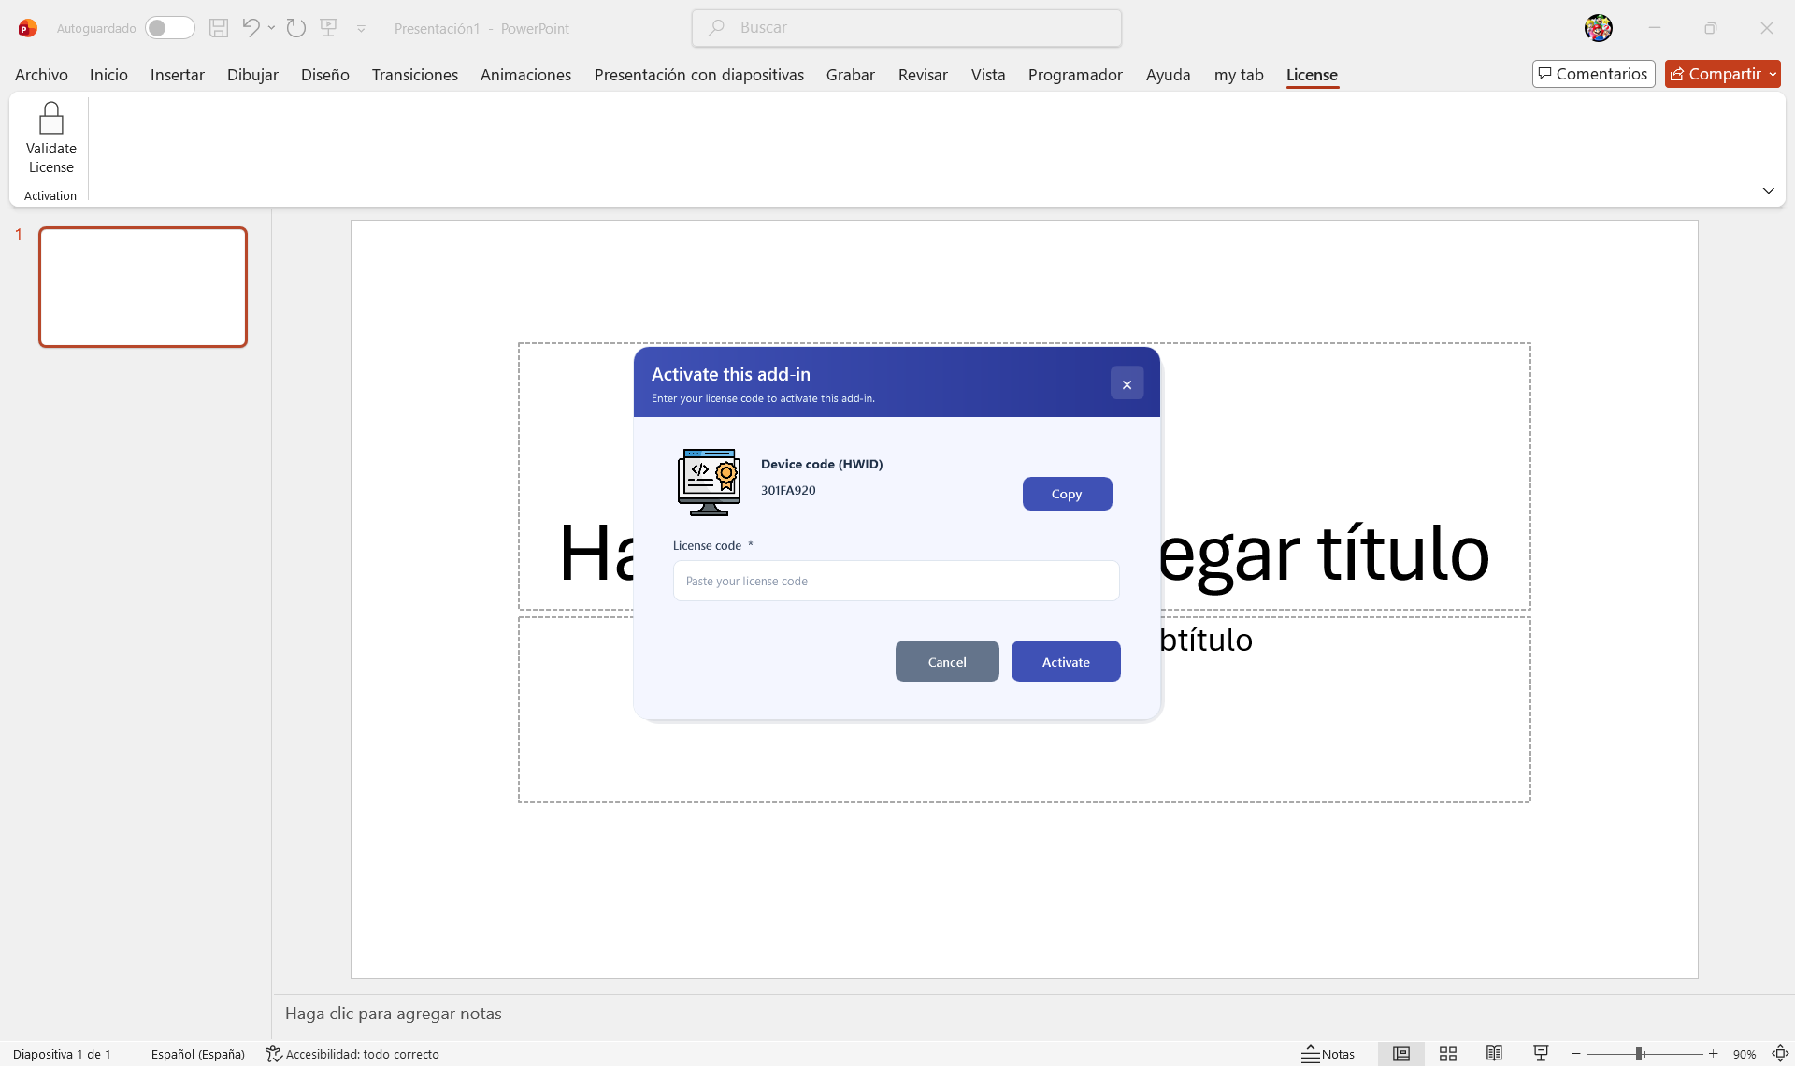Expand the Undo history dropdown arrow
Viewport: 1795px width, 1066px height.
(x=271, y=28)
